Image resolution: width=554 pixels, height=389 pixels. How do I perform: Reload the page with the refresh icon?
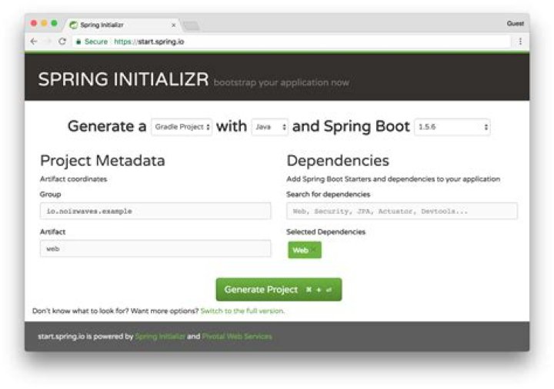tap(62, 42)
